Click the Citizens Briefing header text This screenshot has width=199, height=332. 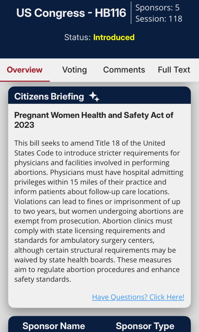click(49, 96)
